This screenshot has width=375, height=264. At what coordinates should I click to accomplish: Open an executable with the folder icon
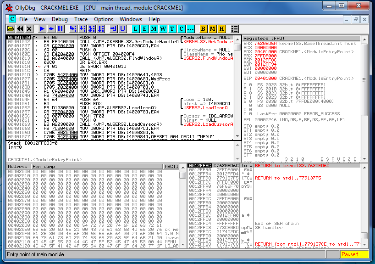click(x=11, y=29)
